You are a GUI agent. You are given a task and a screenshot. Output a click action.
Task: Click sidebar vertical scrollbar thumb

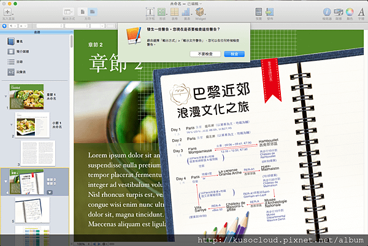coord(71,42)
